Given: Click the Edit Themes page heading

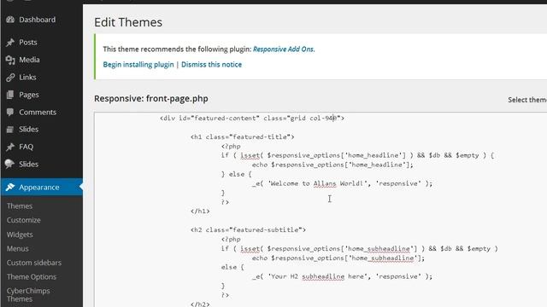Looking at the screenshot, I should click(128, 22).
